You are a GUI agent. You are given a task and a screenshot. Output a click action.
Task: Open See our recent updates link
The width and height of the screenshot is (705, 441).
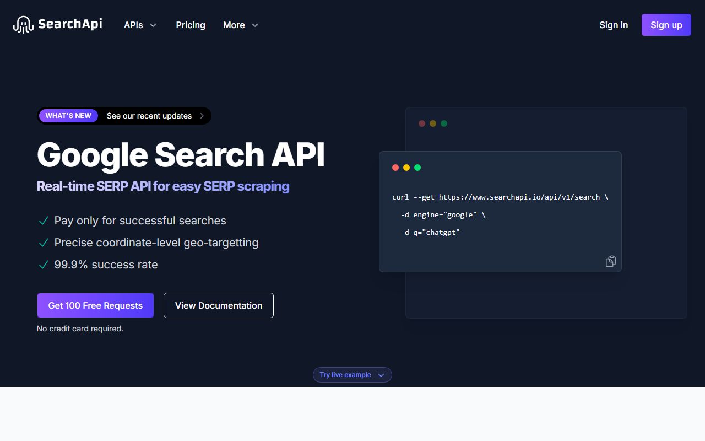coord(149,116)
